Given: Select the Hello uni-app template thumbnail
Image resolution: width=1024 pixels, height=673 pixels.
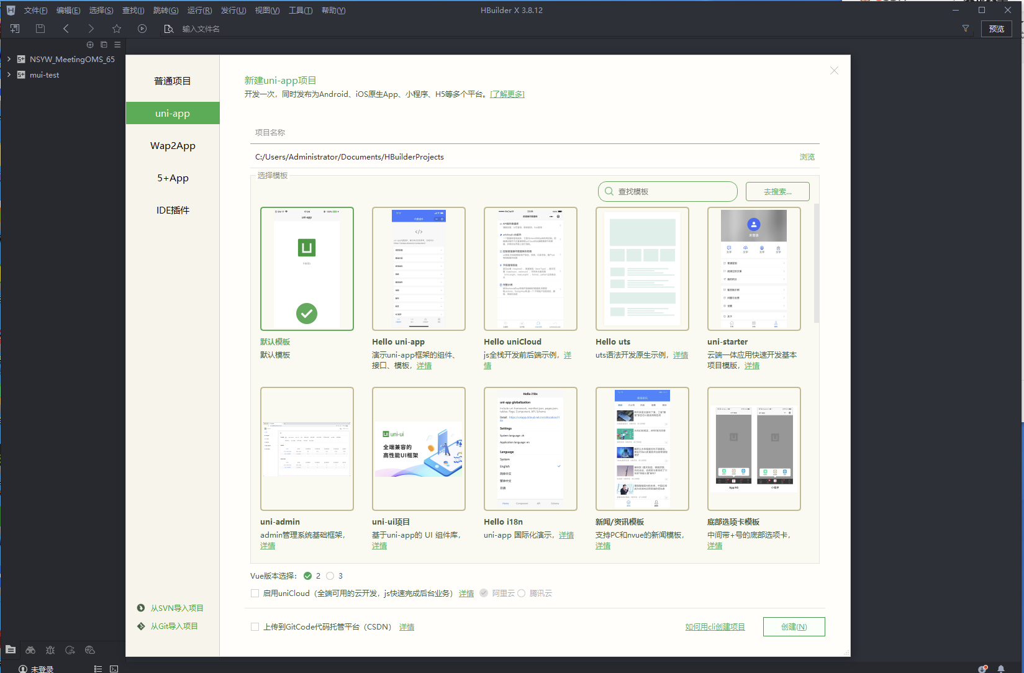Looking at the screenshot, I should [x=419, y=269].
